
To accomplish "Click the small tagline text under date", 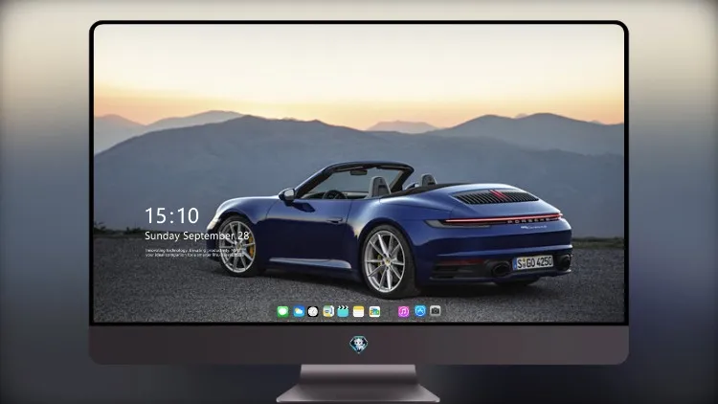I will pyautogui.click(x=193, y=253).
